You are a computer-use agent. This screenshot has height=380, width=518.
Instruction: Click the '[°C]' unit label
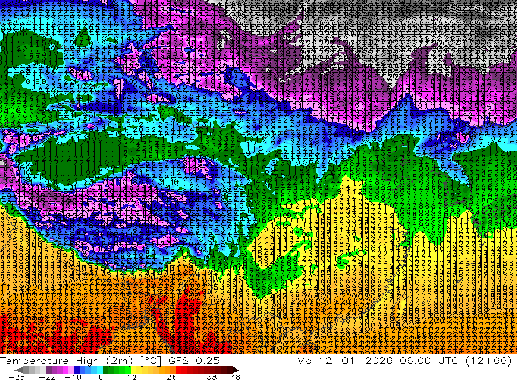(151, 361)
